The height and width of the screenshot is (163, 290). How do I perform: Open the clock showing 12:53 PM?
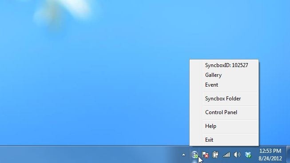click(x=270, y=155)
